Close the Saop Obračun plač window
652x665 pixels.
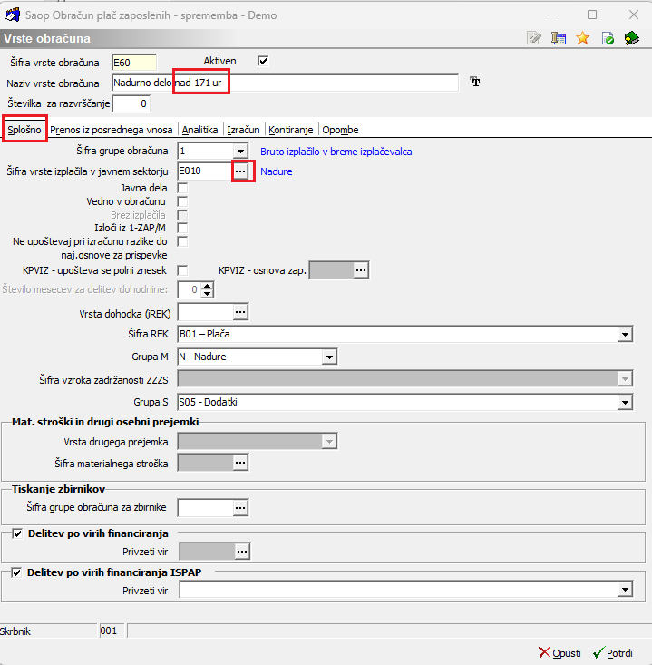(633, 15)
